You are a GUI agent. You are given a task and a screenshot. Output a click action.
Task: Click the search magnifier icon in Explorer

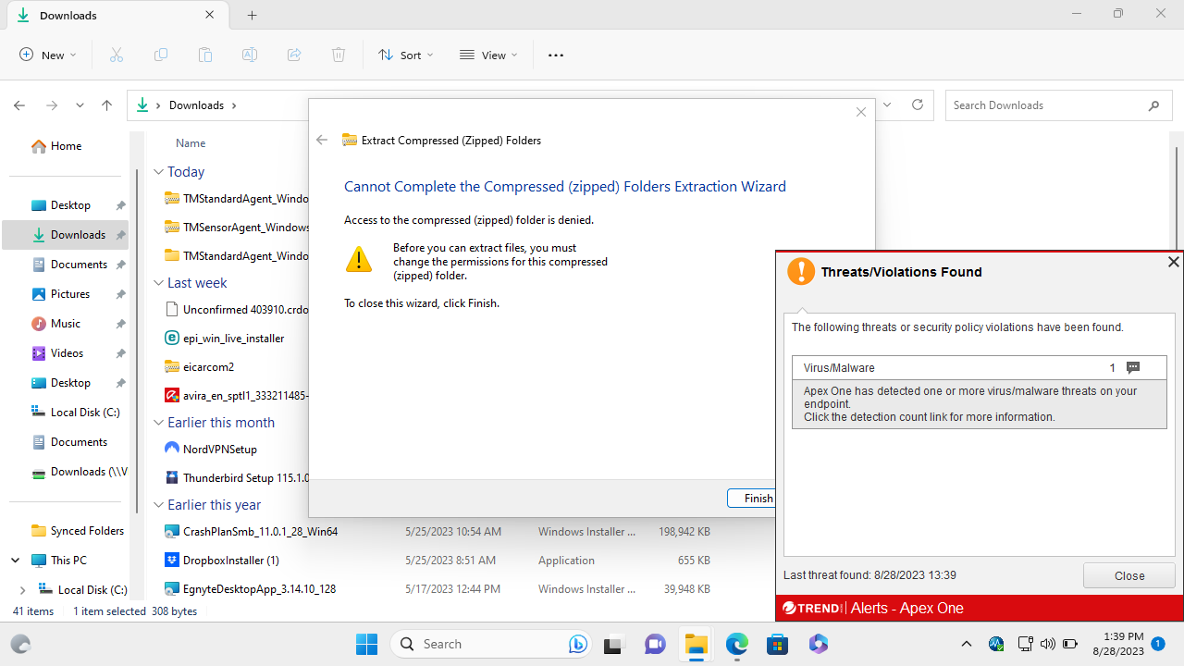coord(1153,105)
